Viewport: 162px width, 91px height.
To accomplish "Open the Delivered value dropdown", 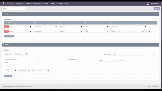I will 129,27.
